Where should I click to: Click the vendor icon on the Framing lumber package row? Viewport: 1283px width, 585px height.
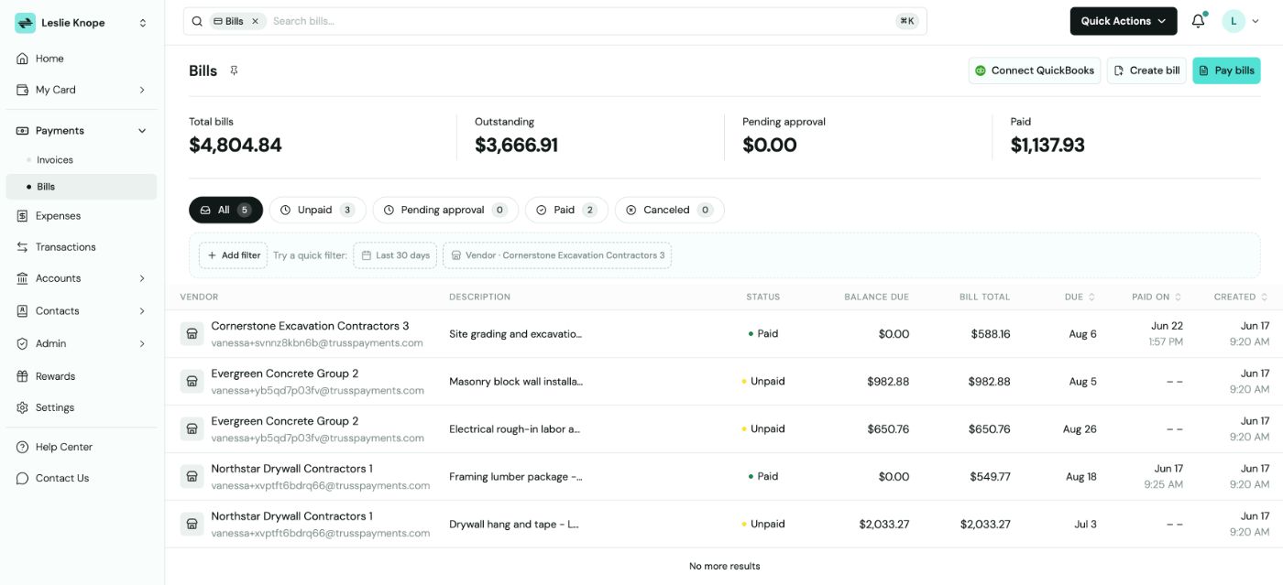point(192,477)
